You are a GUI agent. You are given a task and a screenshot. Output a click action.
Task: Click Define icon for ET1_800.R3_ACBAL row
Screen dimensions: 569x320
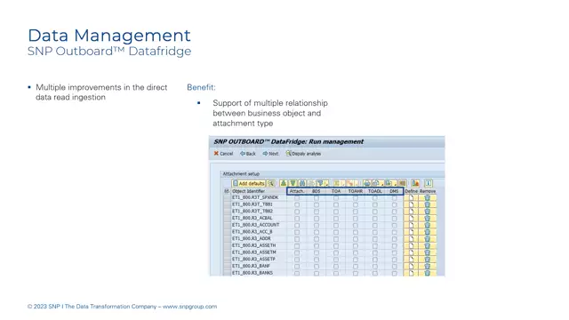[411, 218]
